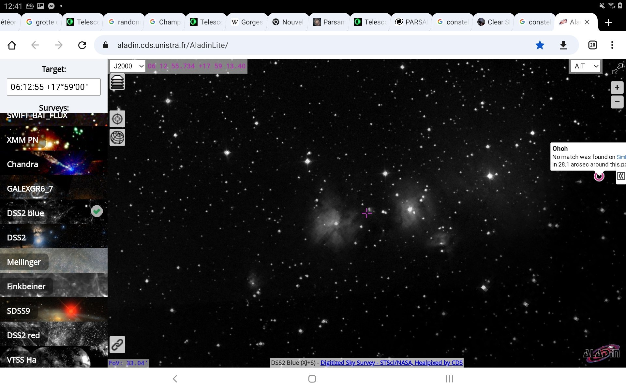This screenshot has height=391, width=626.
Task: Go forward in browser history
Action: pos(59,45)
